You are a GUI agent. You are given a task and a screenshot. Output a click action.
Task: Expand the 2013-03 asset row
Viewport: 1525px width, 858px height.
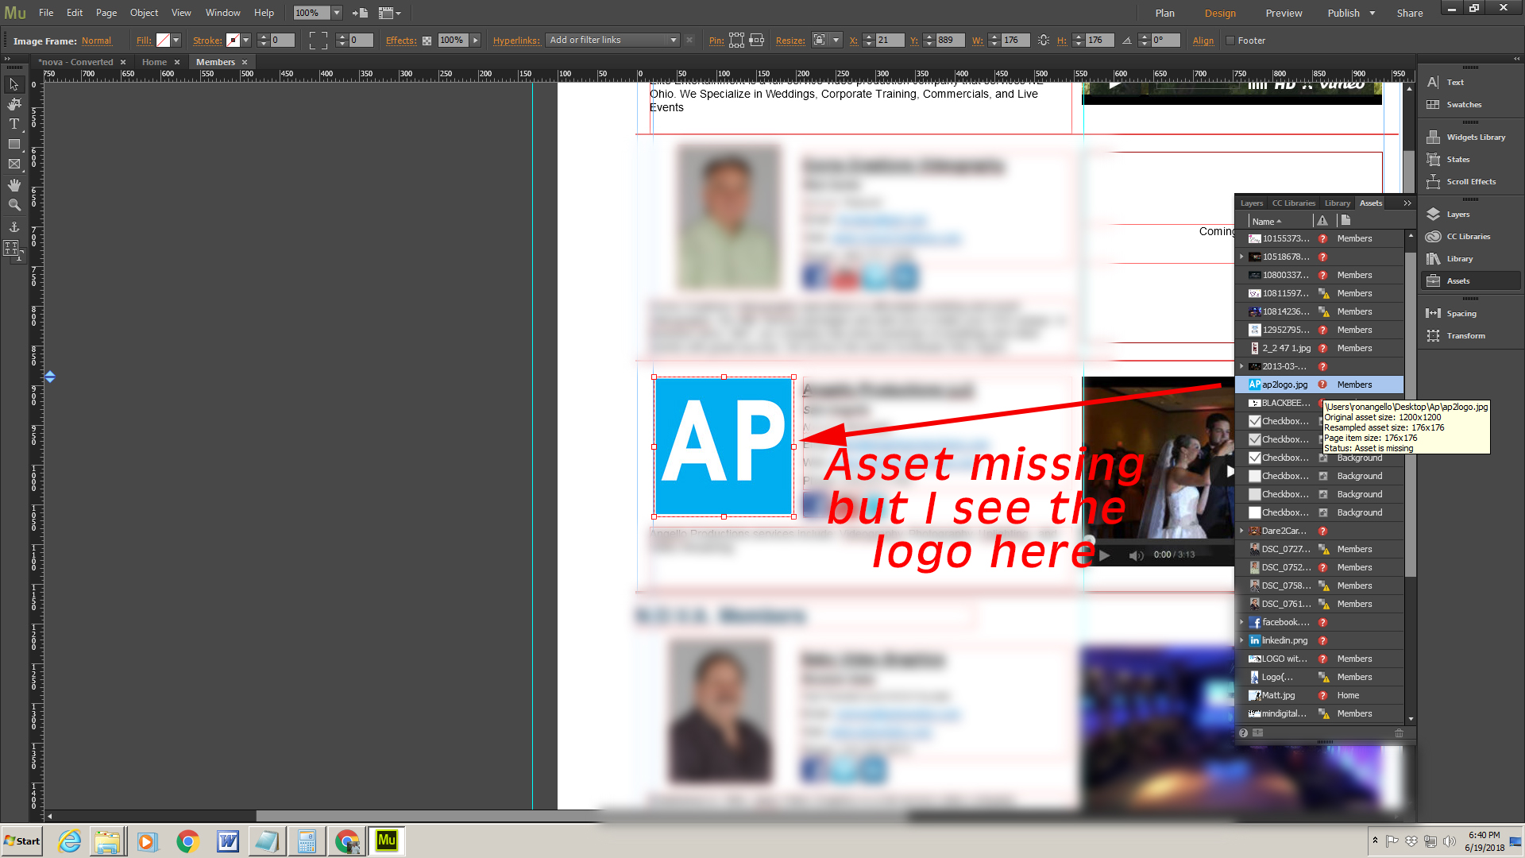(x=1241, y=366)
